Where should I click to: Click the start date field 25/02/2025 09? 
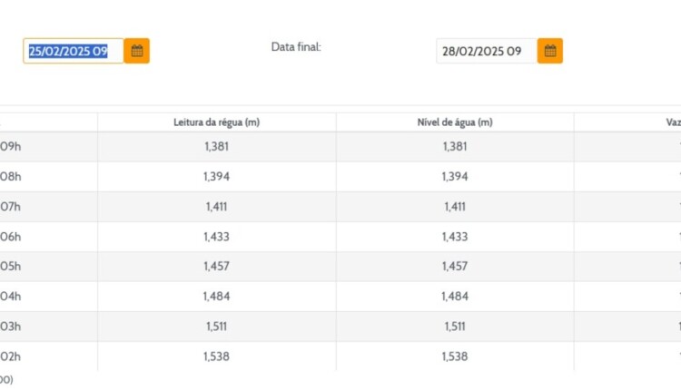pos(74,51)
